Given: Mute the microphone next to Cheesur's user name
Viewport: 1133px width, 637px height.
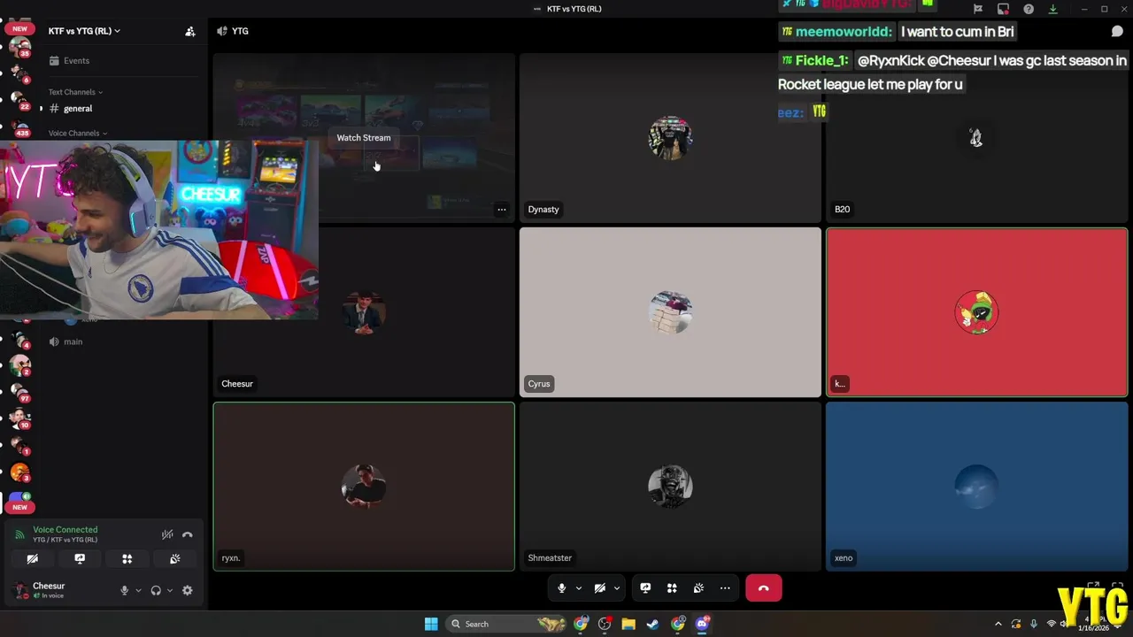Looking at the screenshot, I should pos(124,590).
